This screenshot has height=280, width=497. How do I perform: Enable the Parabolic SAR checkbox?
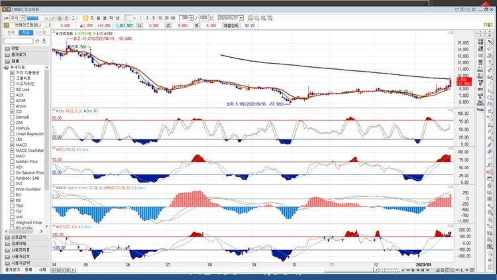[x=12, y=178]
